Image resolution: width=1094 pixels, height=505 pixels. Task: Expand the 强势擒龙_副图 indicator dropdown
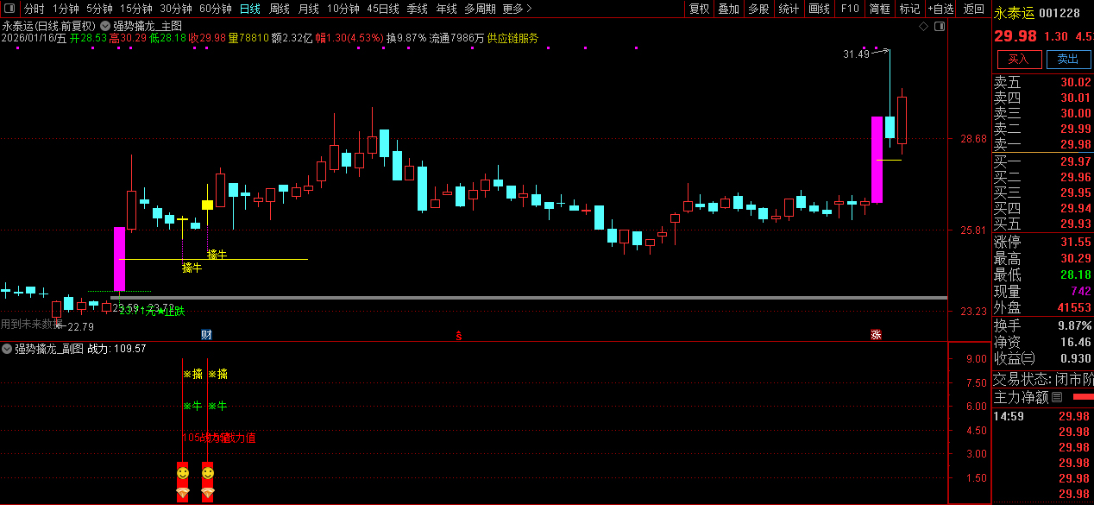(x=7, y=349)
